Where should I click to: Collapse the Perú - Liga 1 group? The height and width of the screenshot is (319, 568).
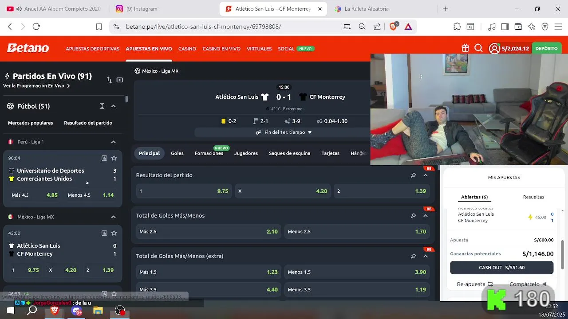[x=113, y=142]
